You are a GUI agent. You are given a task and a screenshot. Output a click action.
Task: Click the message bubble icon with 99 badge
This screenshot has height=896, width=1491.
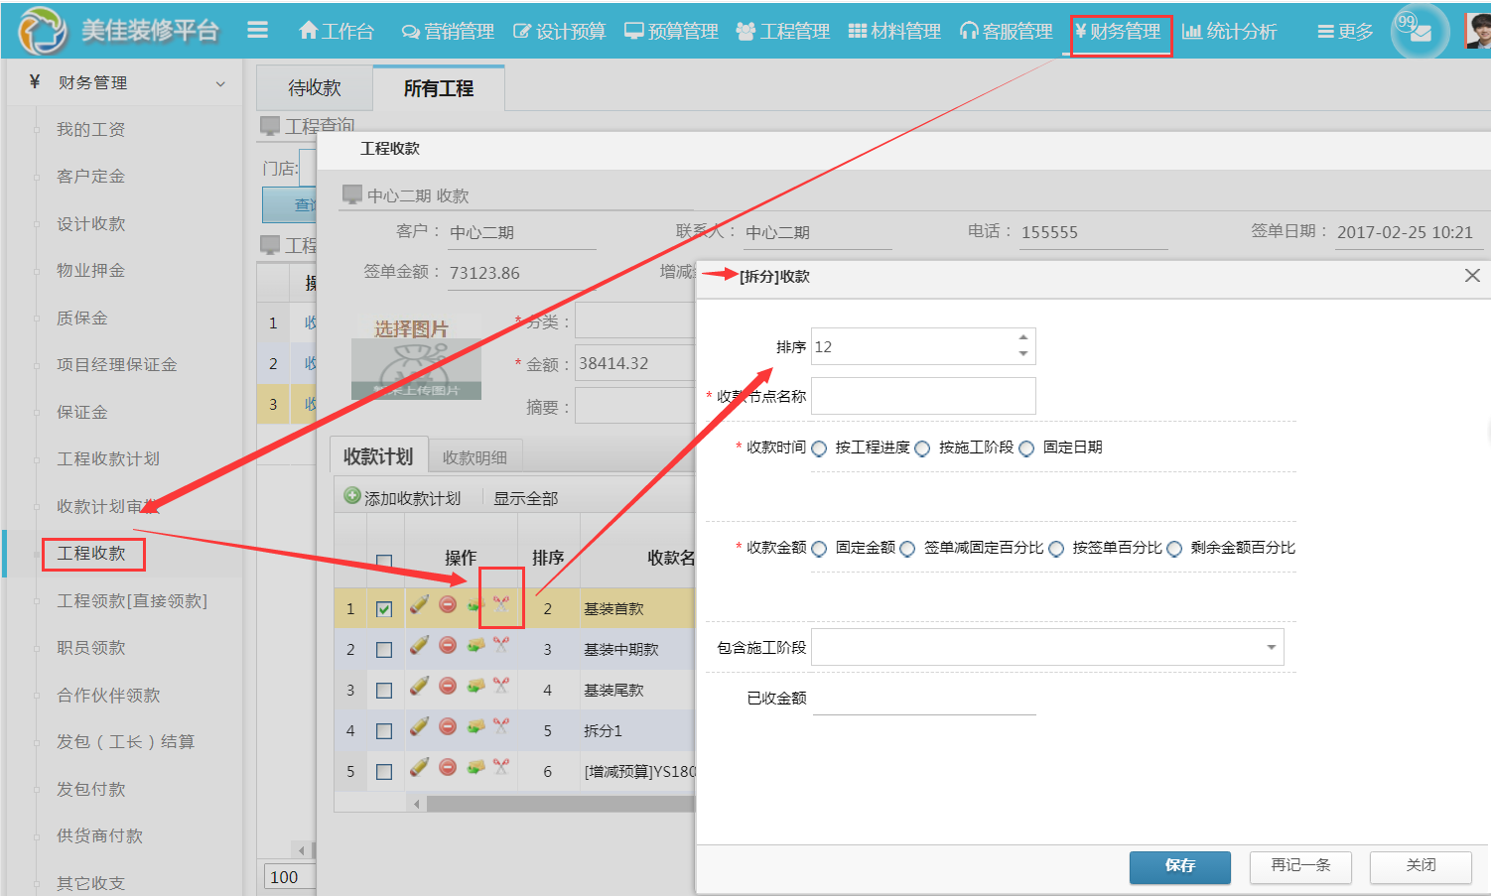[x=1420, y=30]
